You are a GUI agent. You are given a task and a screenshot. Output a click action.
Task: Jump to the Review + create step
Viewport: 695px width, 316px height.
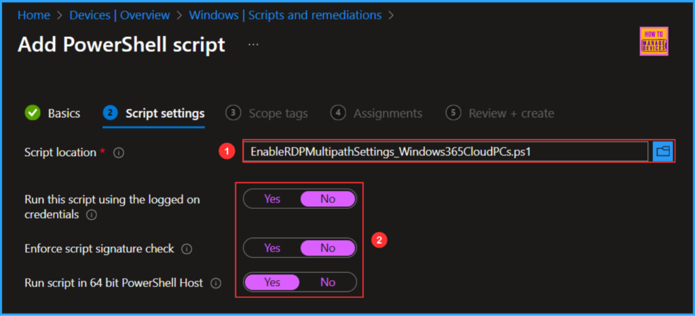[510, 113]
